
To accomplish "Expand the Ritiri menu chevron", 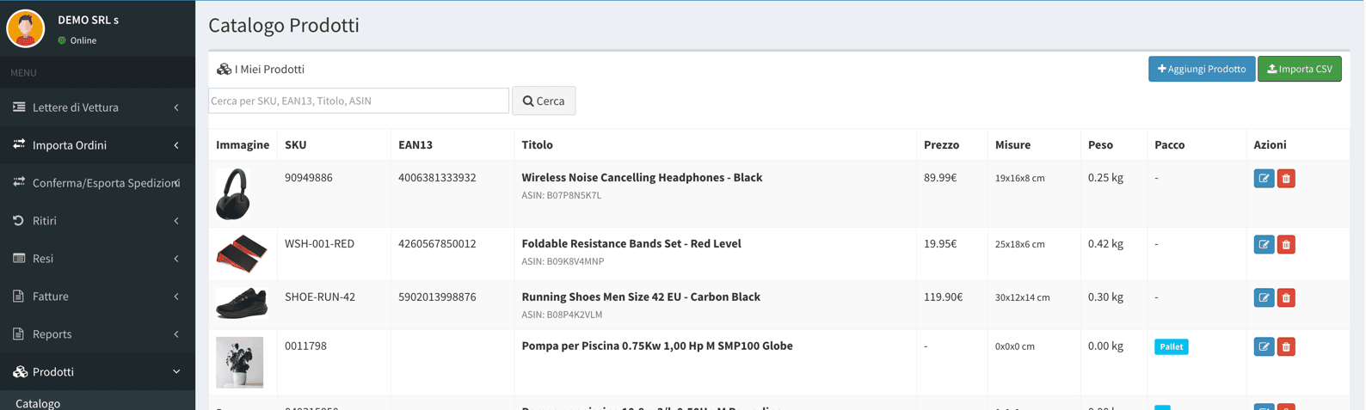I will coord(176,221).
